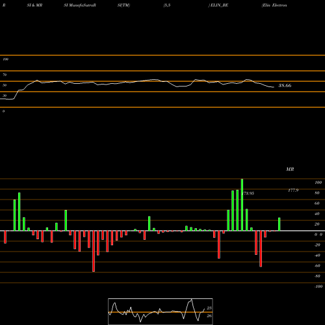
Task: Click the SI MunafaSutraR header text
Action: coord(80,5)
